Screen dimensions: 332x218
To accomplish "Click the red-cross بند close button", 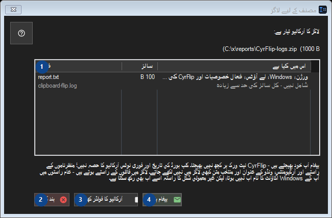I will (52, 200).
